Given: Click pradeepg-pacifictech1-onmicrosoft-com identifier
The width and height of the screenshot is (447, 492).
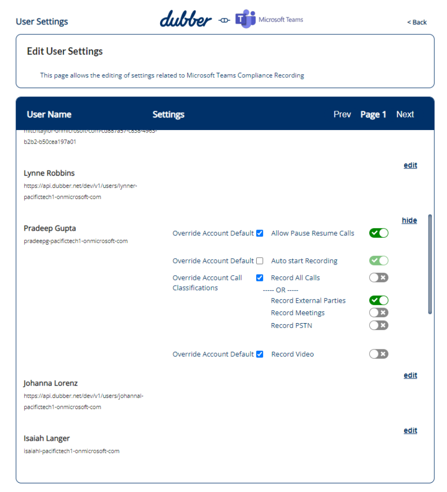Looking at the screenshot, I should tap(76, 241).
